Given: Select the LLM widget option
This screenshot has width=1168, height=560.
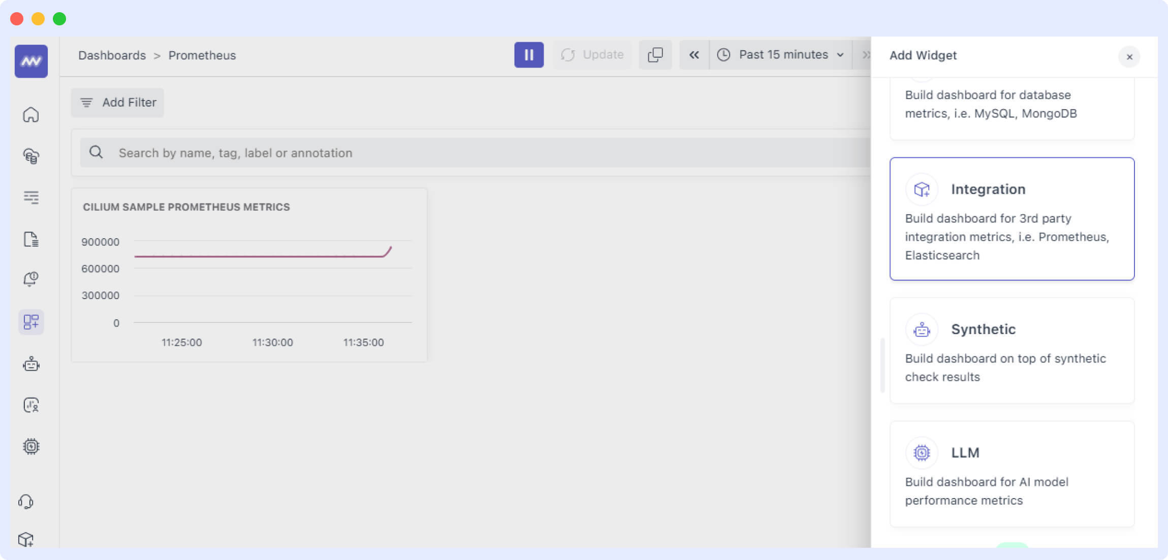Looking at the screenshot, I should pos(1012,473).
